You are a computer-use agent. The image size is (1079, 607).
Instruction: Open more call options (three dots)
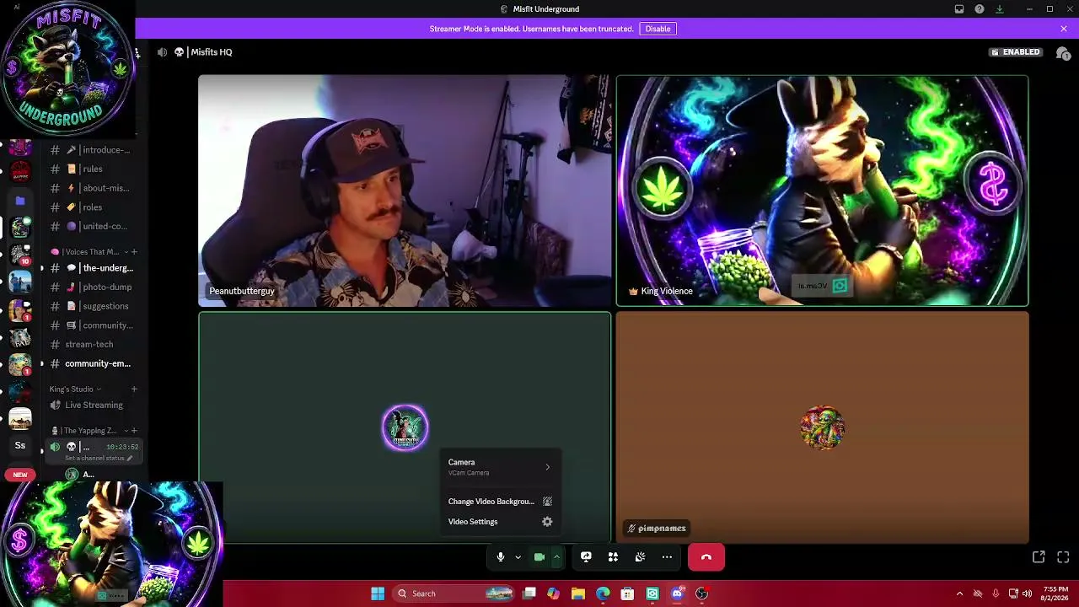tap(667, 557)
